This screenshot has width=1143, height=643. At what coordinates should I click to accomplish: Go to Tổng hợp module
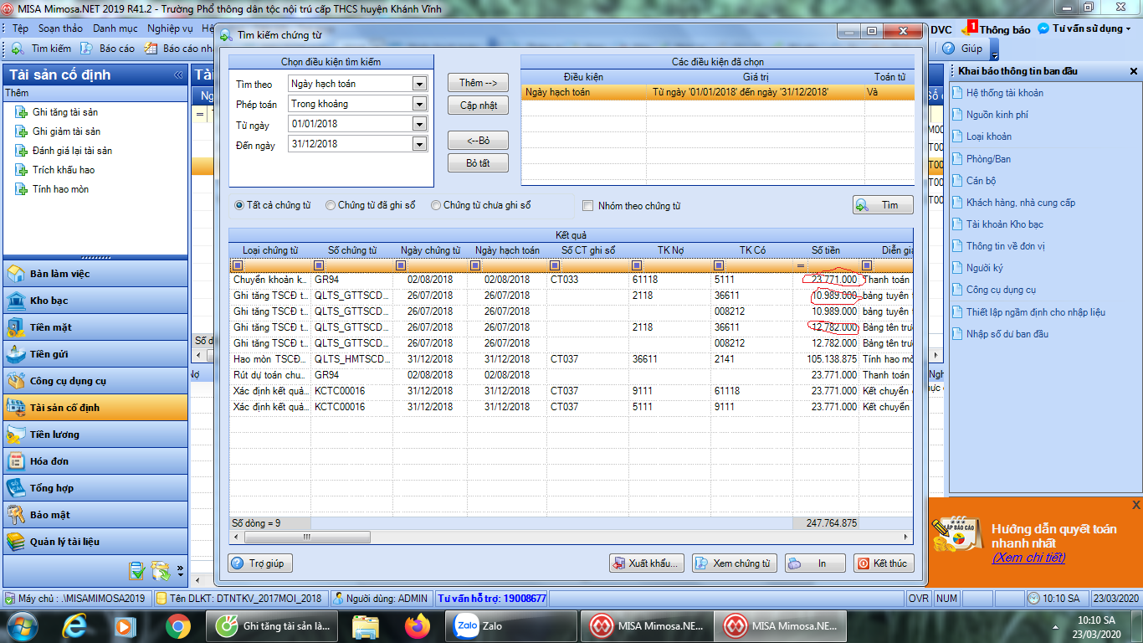click(95, 488)
